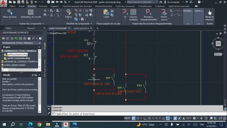Click the Windows Start button
227x128 pixels.
point(4,124)
